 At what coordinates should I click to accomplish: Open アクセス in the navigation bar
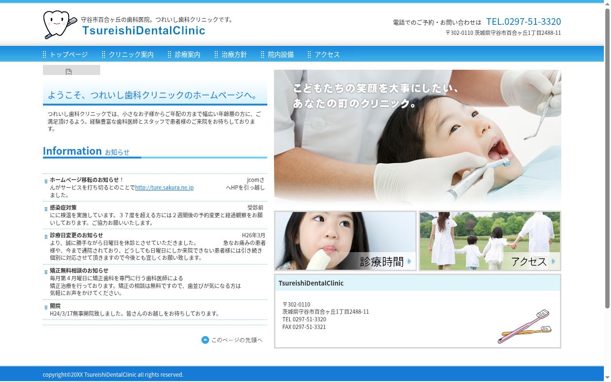tap(324, 54)
